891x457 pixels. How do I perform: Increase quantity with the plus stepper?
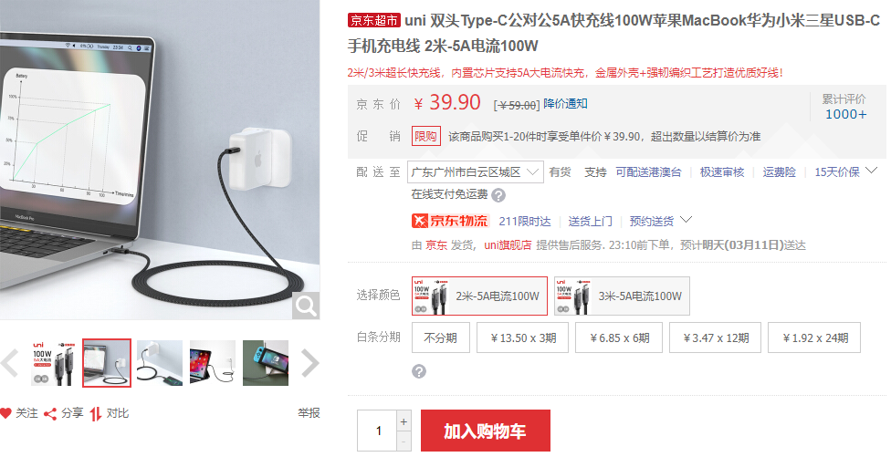[x=404, y=421]
